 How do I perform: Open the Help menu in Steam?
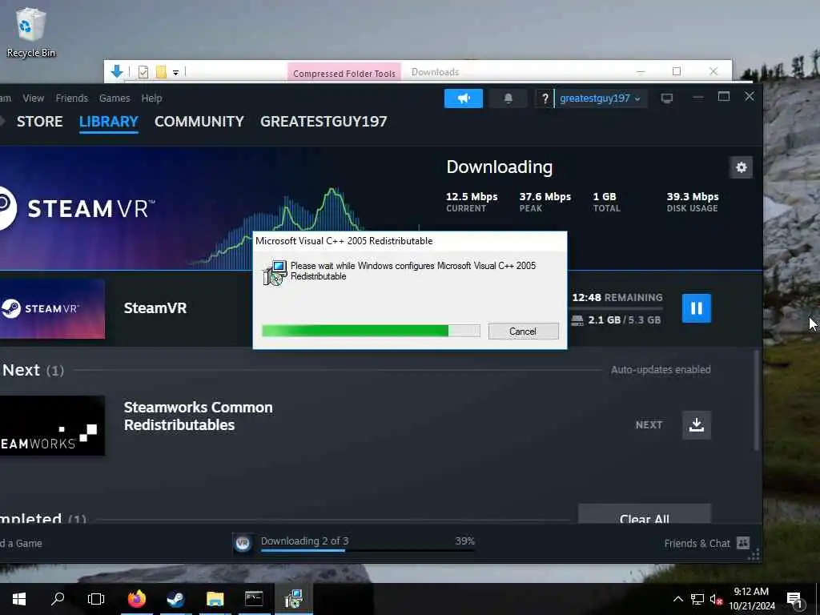[x=151, y=98]
